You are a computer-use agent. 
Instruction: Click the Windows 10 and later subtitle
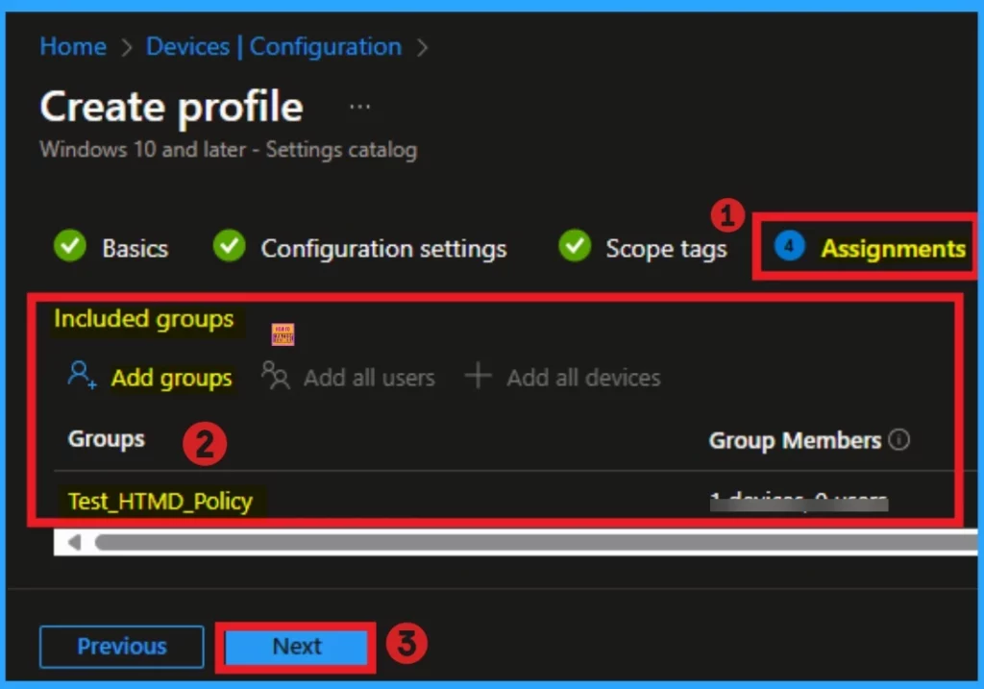pos(229,149)
